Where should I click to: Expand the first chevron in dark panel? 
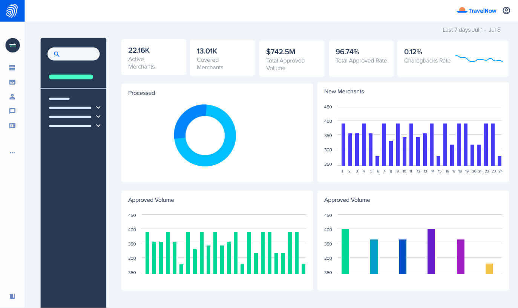point(98,108)
